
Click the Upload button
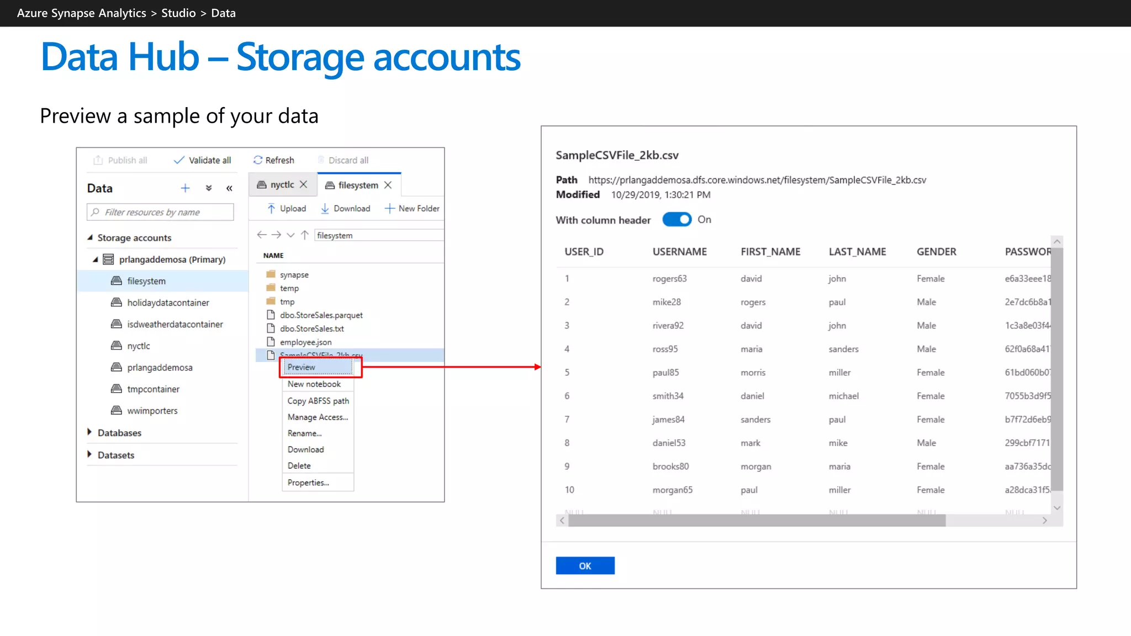287,208
